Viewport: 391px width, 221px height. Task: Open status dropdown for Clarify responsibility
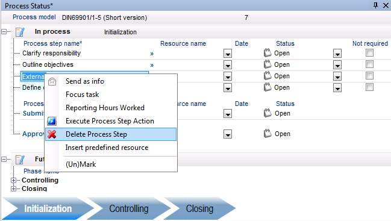point(337,54)
